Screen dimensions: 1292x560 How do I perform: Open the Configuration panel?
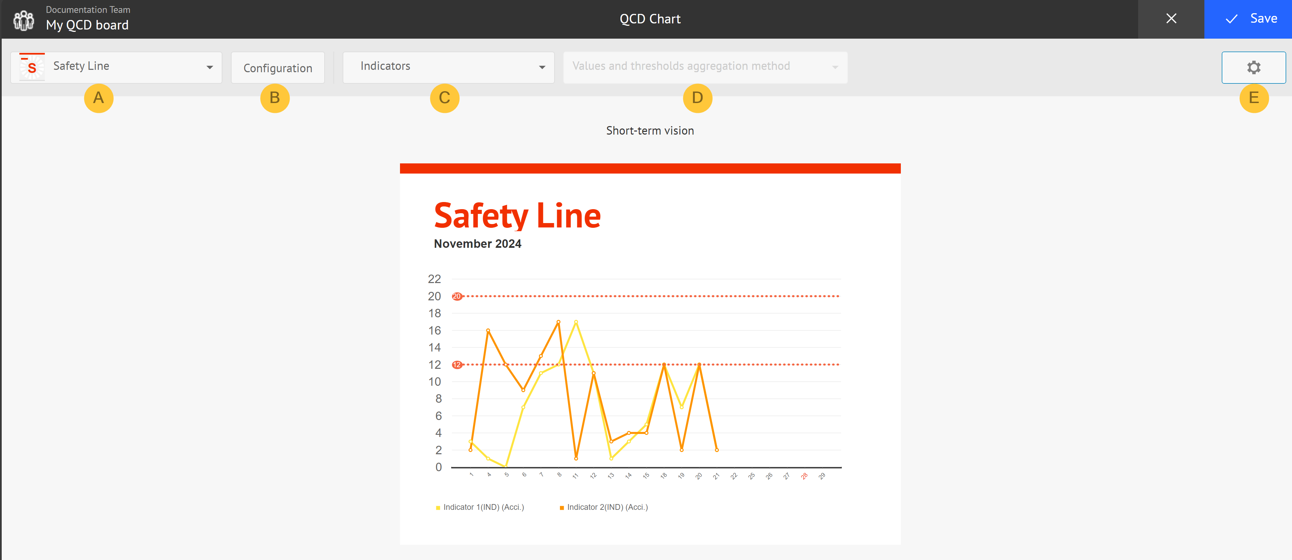coord(277,67)
